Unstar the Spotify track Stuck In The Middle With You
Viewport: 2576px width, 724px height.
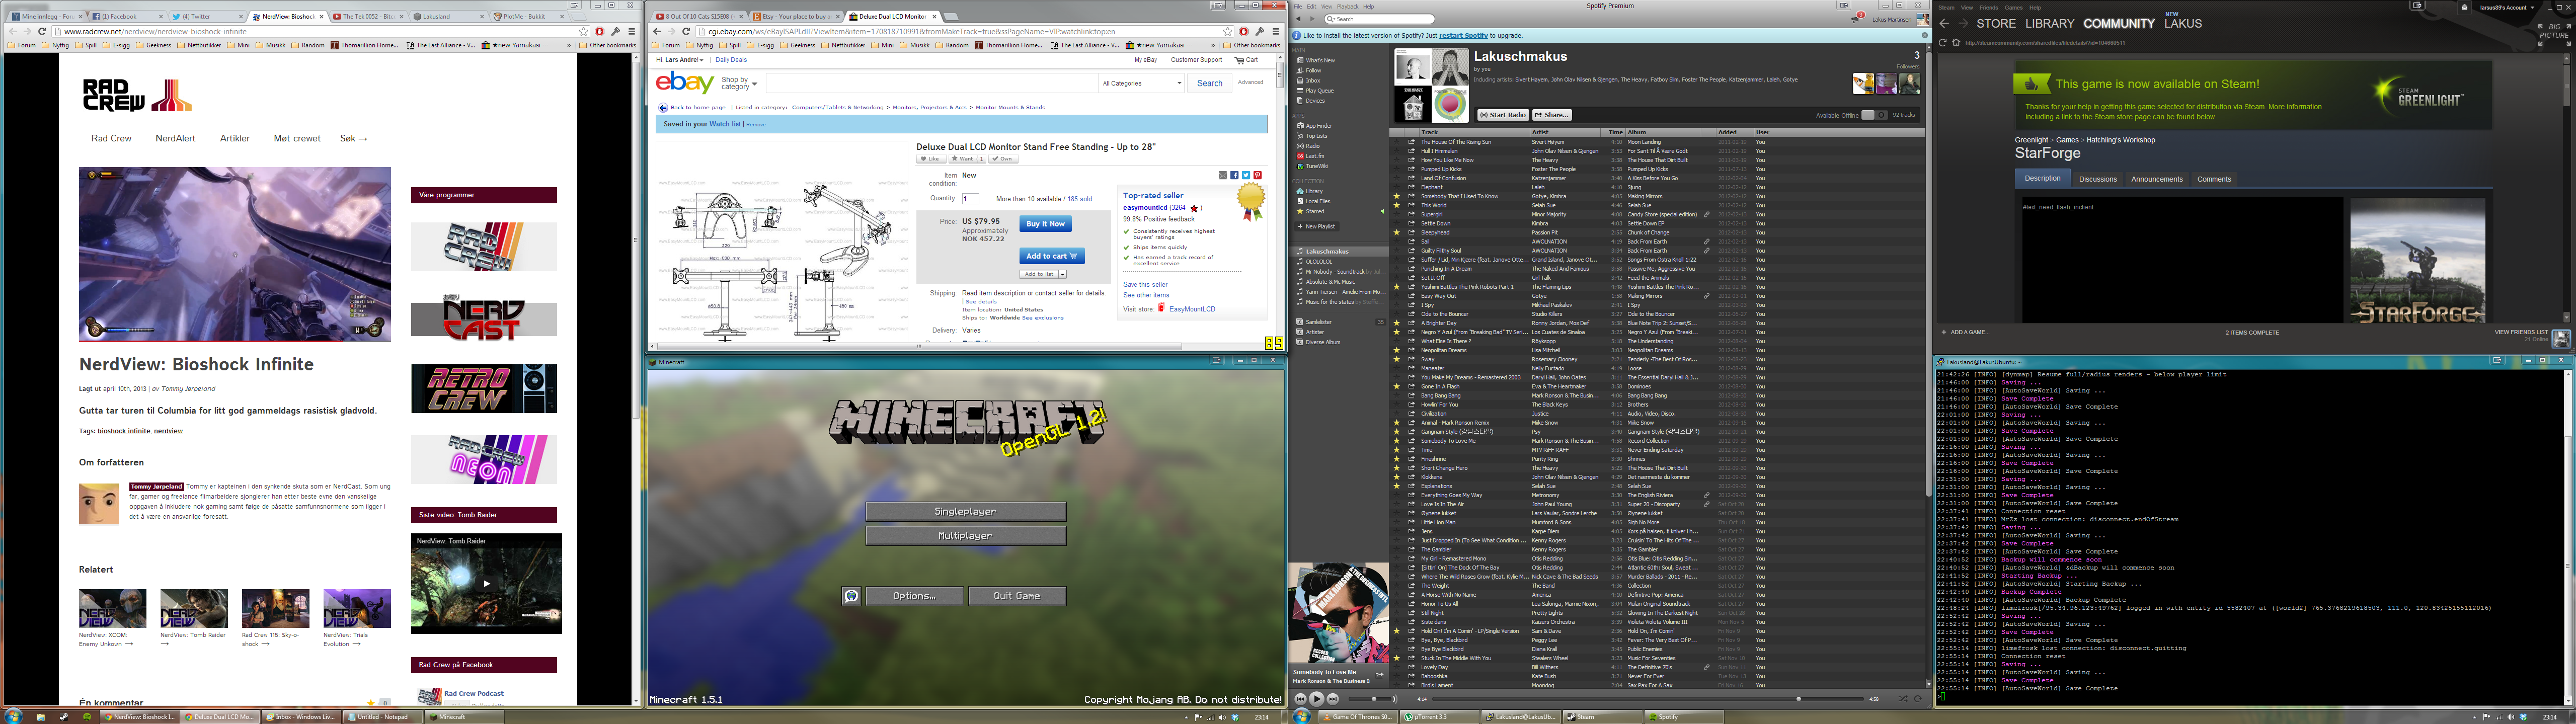(x=1397, y=658)
